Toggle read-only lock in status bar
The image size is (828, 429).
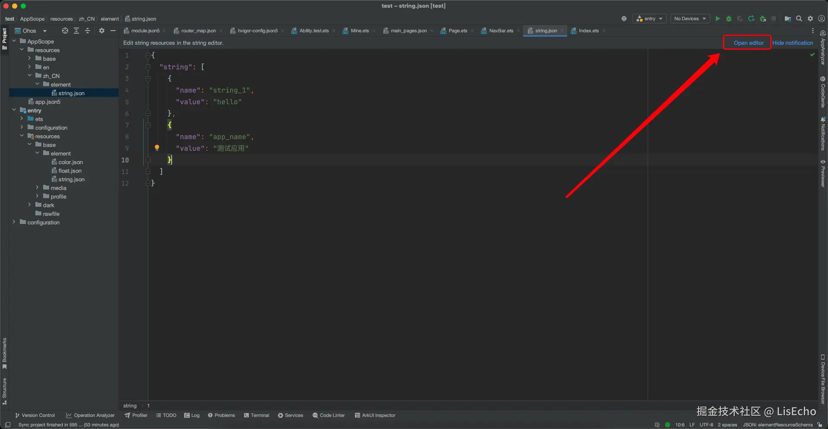[x=820, y=425]
